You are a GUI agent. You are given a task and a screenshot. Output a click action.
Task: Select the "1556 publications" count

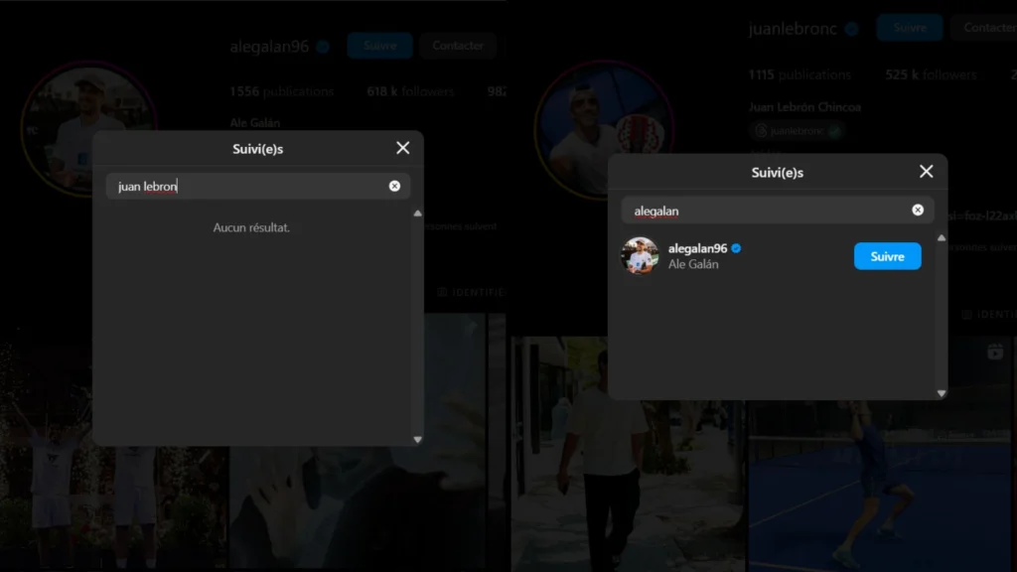[x=281, y=91]
